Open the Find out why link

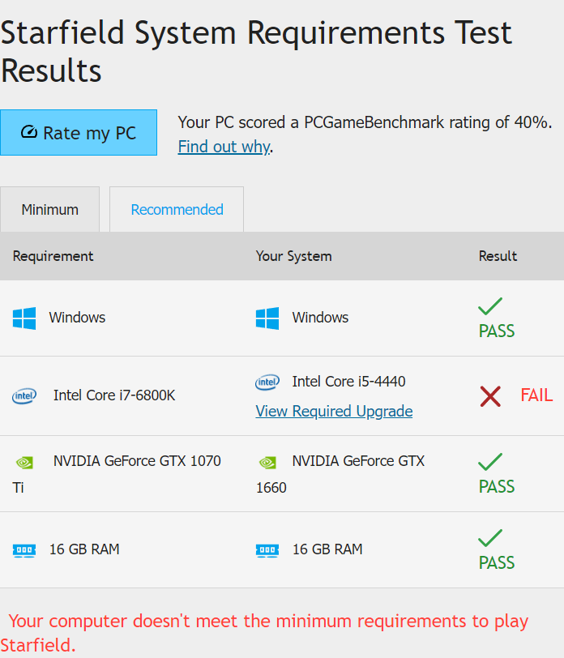tap(224, 147)
